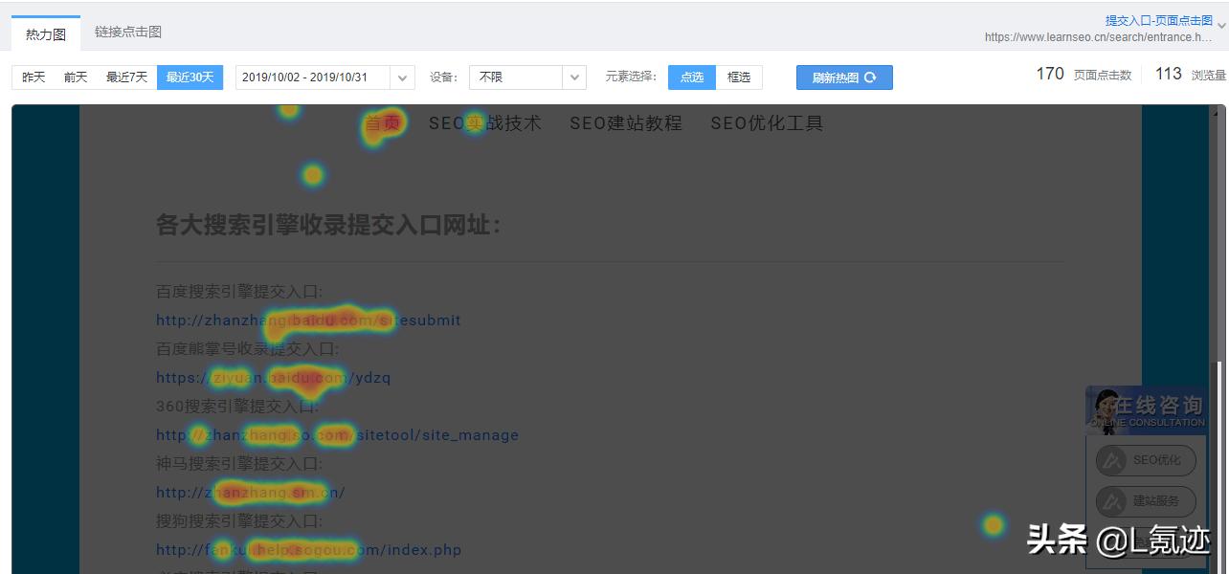This screenshot has width=1229, height=574.
Task: Click the fankui.help.sogou.com link
Action: [308, 549]
